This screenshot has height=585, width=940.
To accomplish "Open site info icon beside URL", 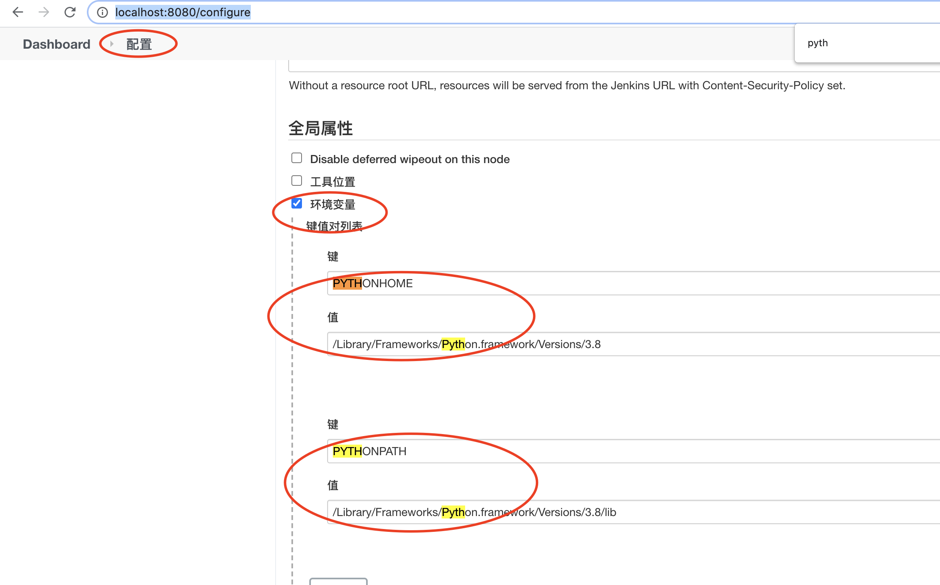I will click(x=102, y=13).
